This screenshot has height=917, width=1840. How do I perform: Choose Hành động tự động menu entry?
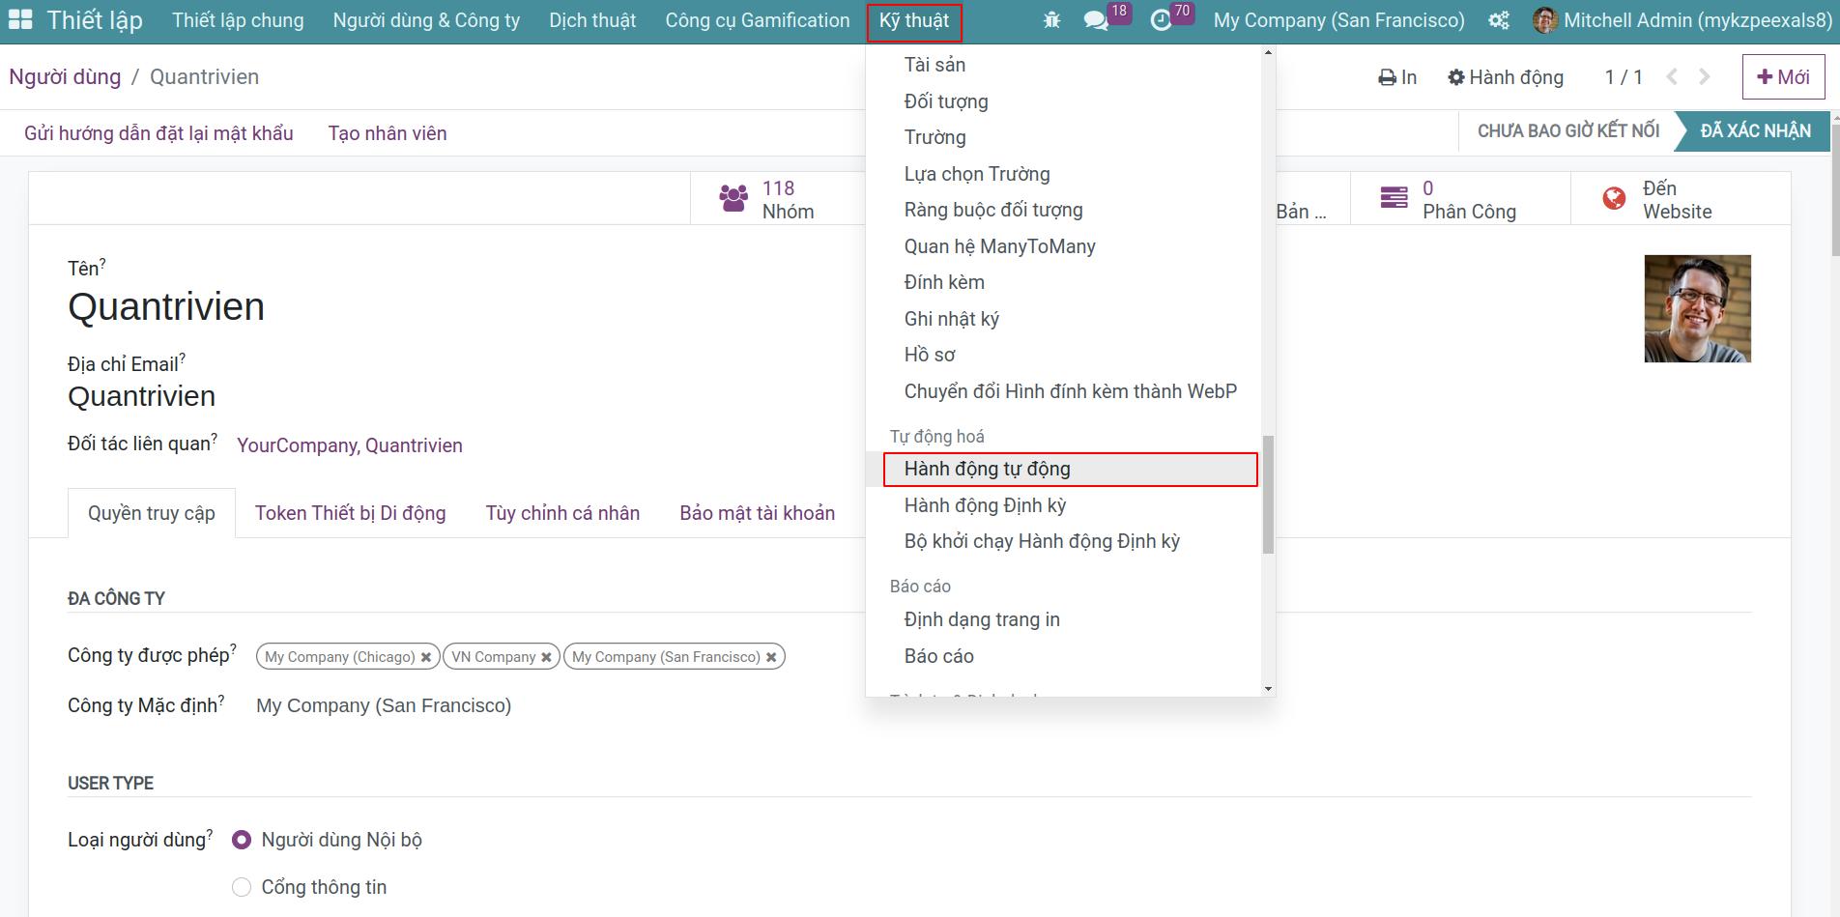[x=1070, y=469]
